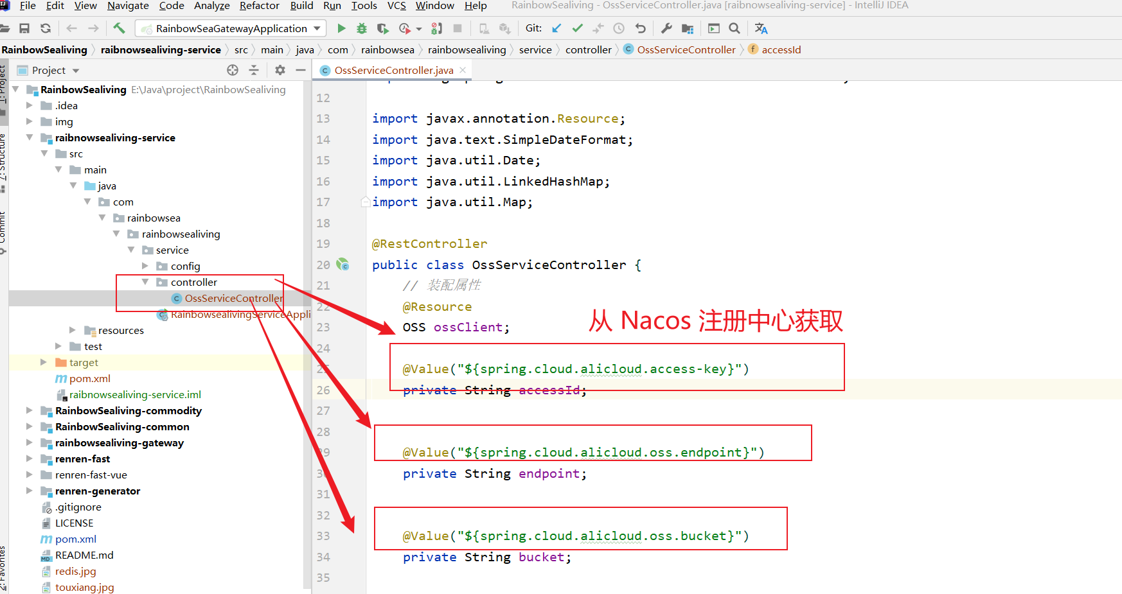1122x594 pixels.
Task: Open Settings via the wrench icon
Action: coord(666,28)
